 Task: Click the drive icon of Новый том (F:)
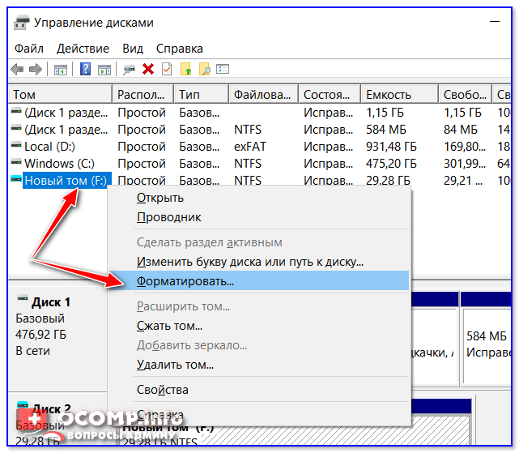pyautogui.click(x=16, y=179)
